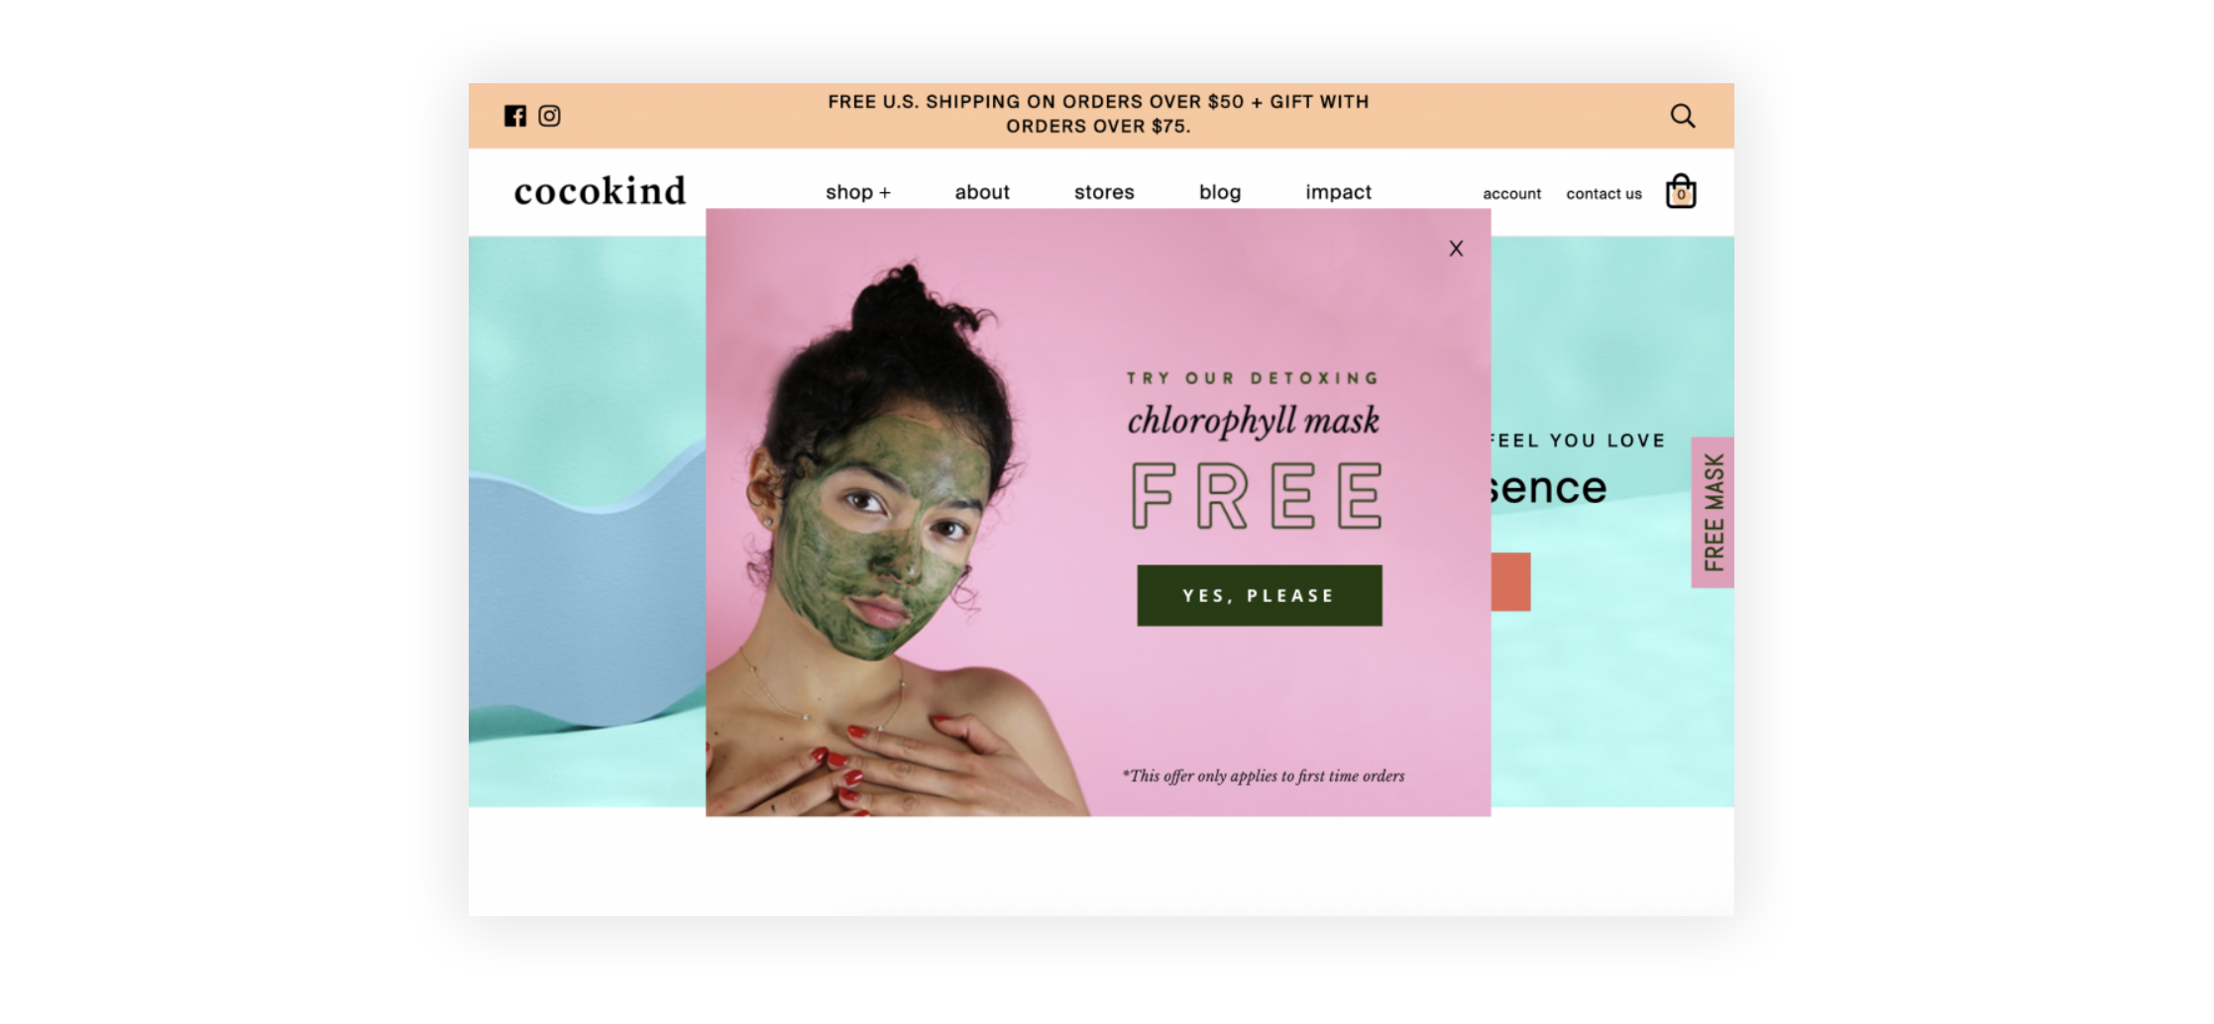Expand the shop + menu
The height and width of the screenshot is (1024, 2214).
[x=858, y=192]
